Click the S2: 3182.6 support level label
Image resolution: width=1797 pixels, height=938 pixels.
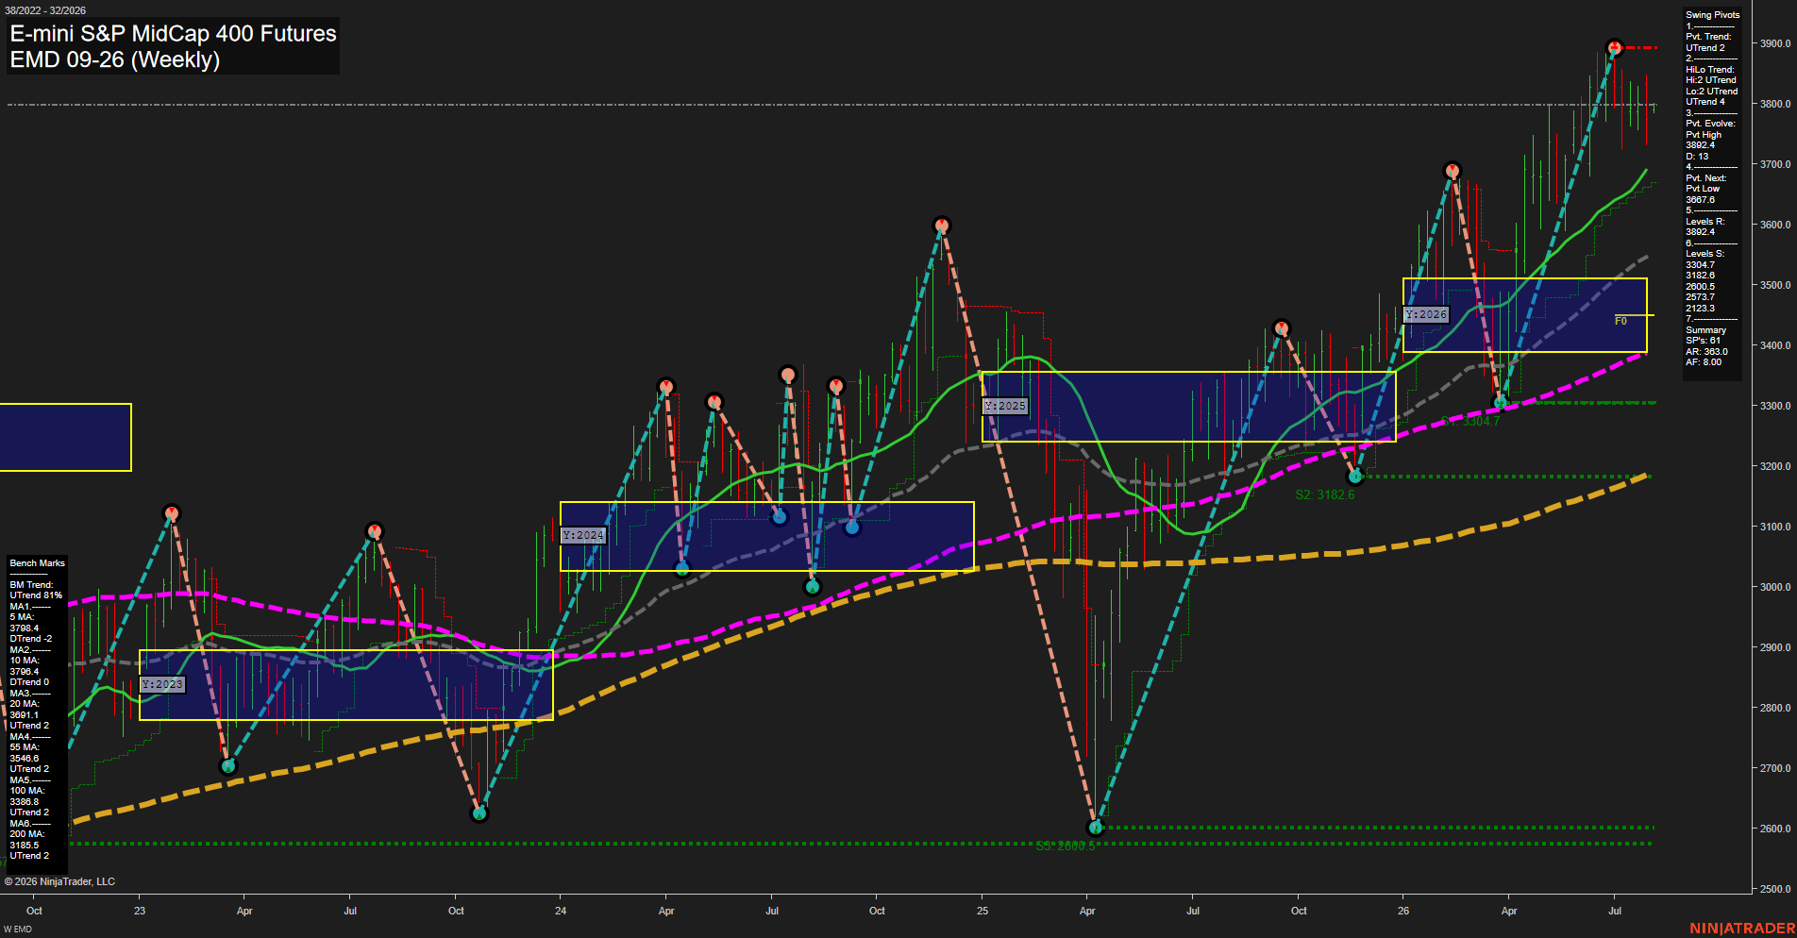point(1324,494)
